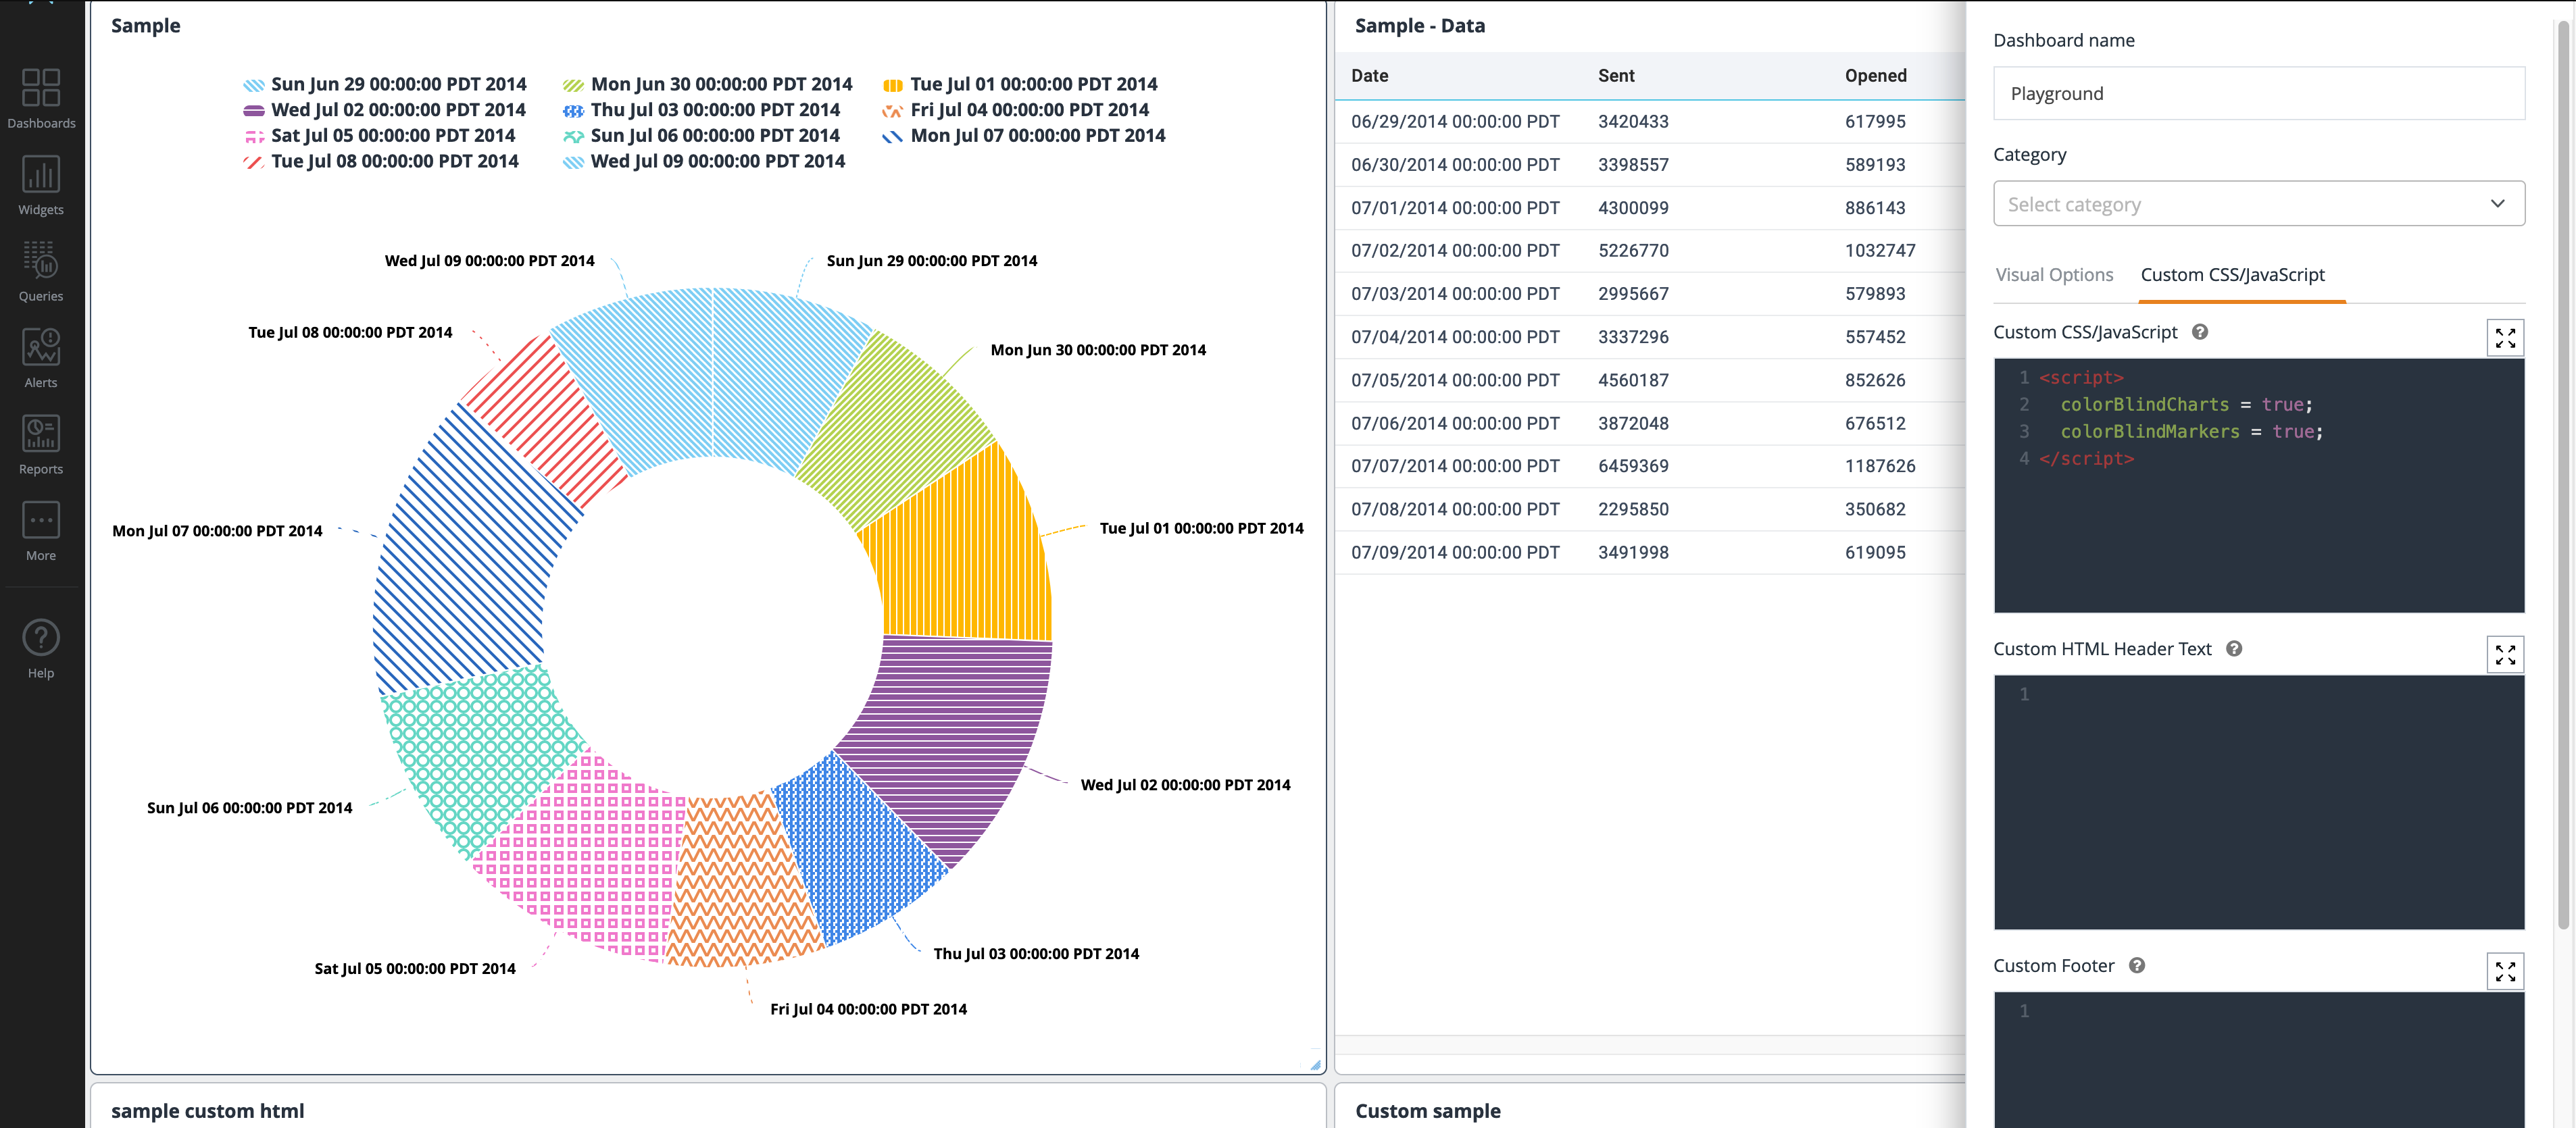Open the Queries sidebar icon
This screenshot has width=2576, height=1128.
point(41,271)
